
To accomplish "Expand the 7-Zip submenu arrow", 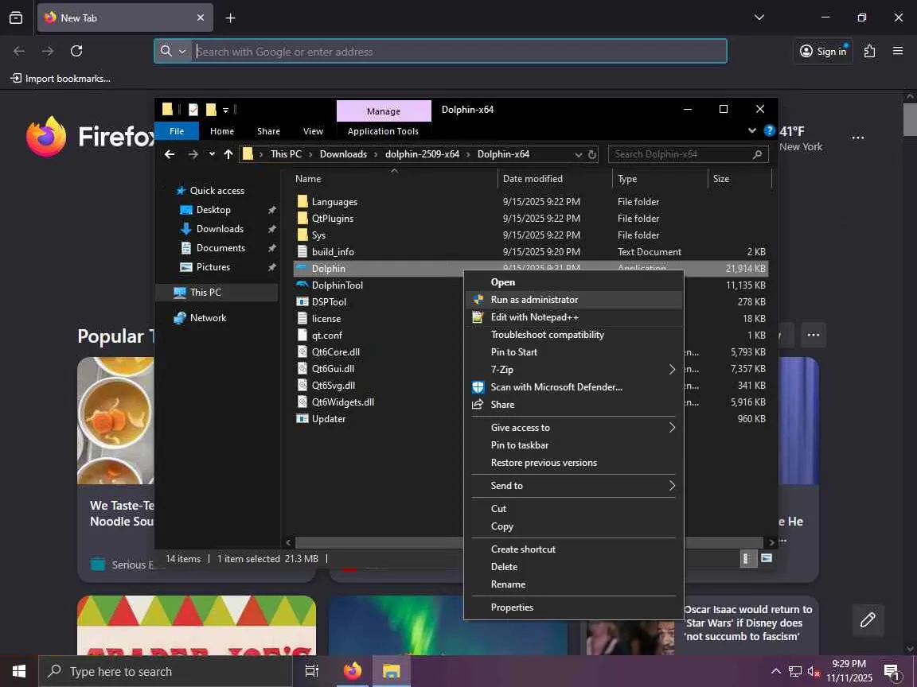I will 672,369.
